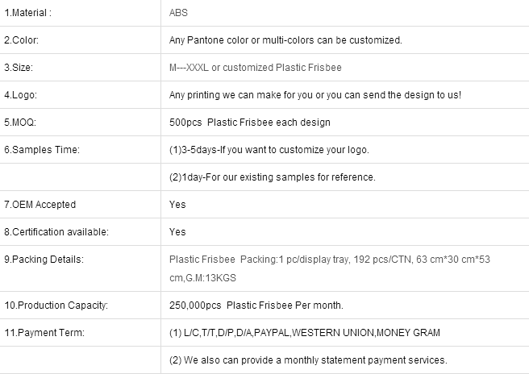Click the '4.Logo:' row label
The image size is (529, 374).
pyautogui.click(x=20, y=95)
